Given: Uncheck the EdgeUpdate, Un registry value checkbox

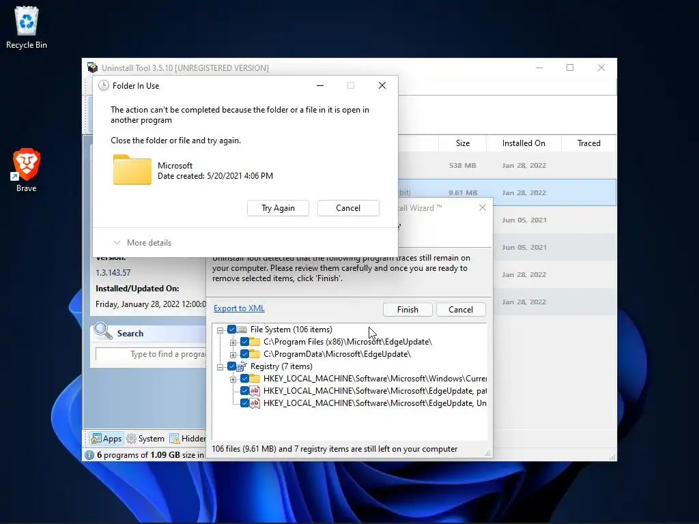Looking at the screenshot, I should pos(244,403).
